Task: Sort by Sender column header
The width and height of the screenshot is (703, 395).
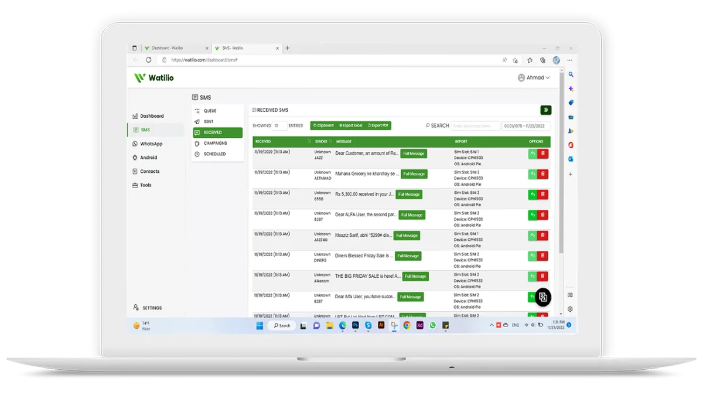Action: 322,141
